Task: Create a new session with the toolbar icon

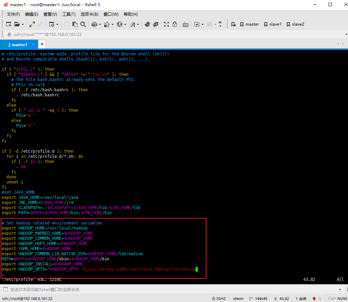Action: point(8,24)
